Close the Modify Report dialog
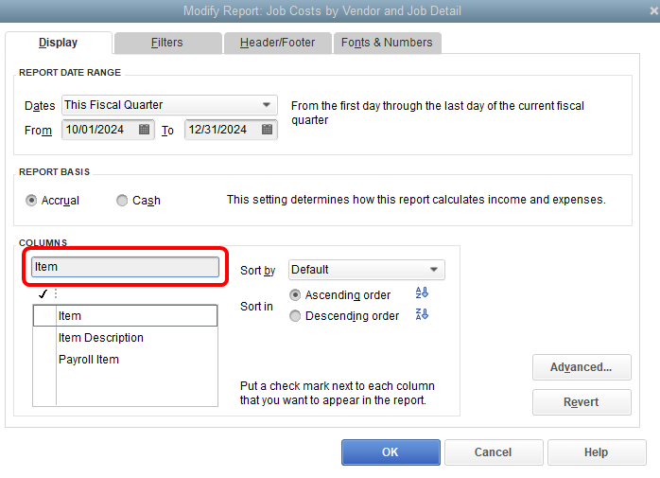660x478 pixels. click(x=653, y=10)
